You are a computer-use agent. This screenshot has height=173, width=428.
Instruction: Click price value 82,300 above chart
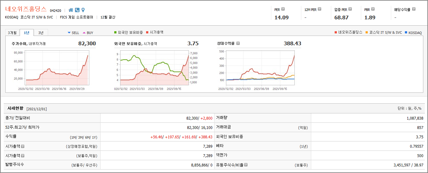87,43
